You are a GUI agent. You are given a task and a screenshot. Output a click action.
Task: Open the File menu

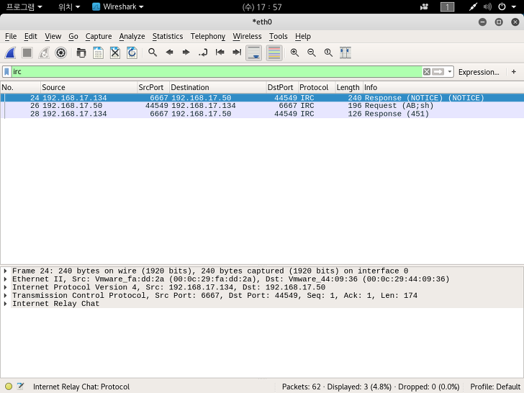pos(11,37)
